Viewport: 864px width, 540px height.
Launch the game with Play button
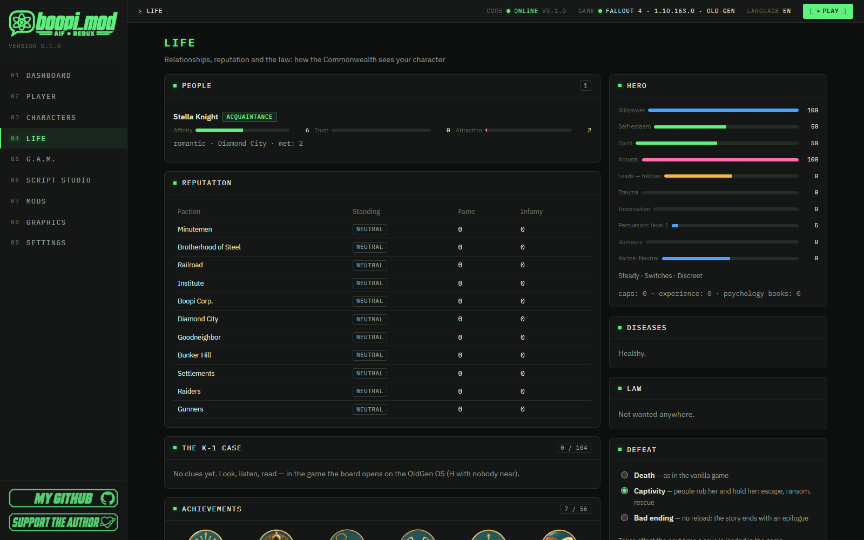click(x=828, y=11)
